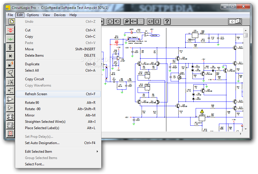Click the buffer trace toolbar icon
Screen dimensions: 258x174
(x=134, y=21)
